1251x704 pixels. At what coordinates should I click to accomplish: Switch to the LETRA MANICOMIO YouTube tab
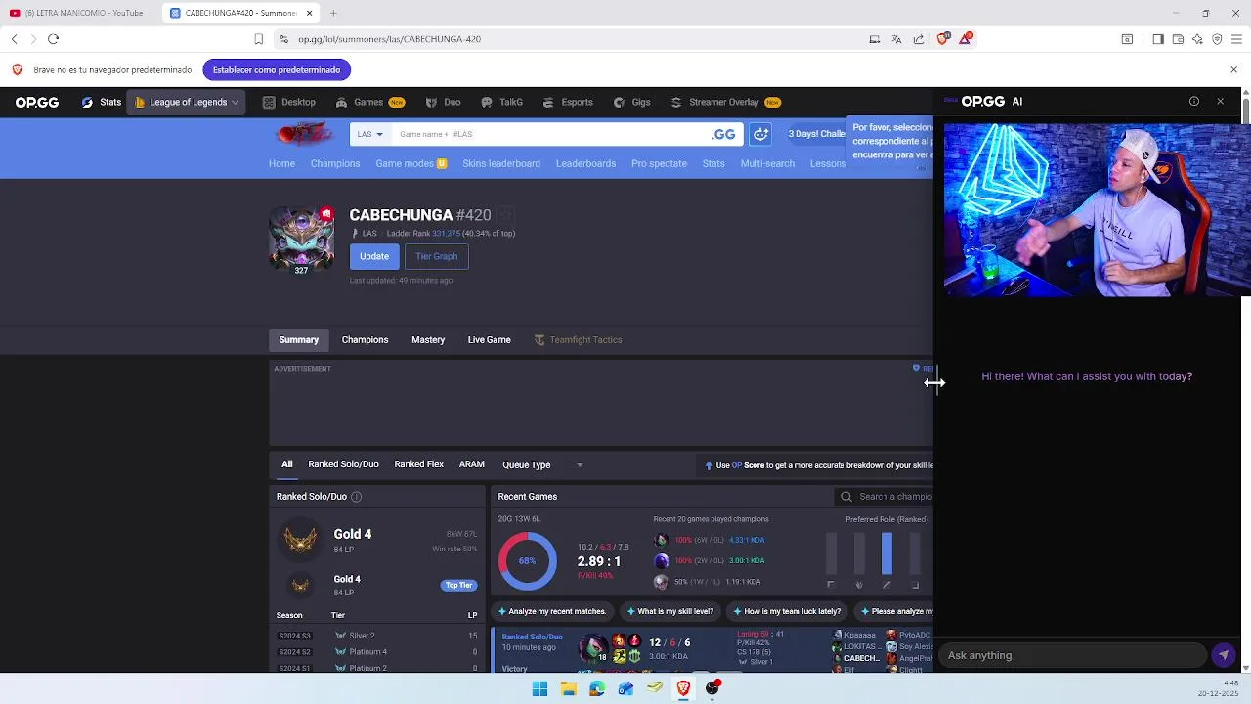(x=80, y=13)
